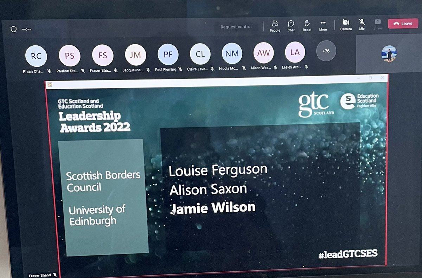Click the Fraser Shand presenter label
Screen dimensions: 422x278
pos(40,275)
